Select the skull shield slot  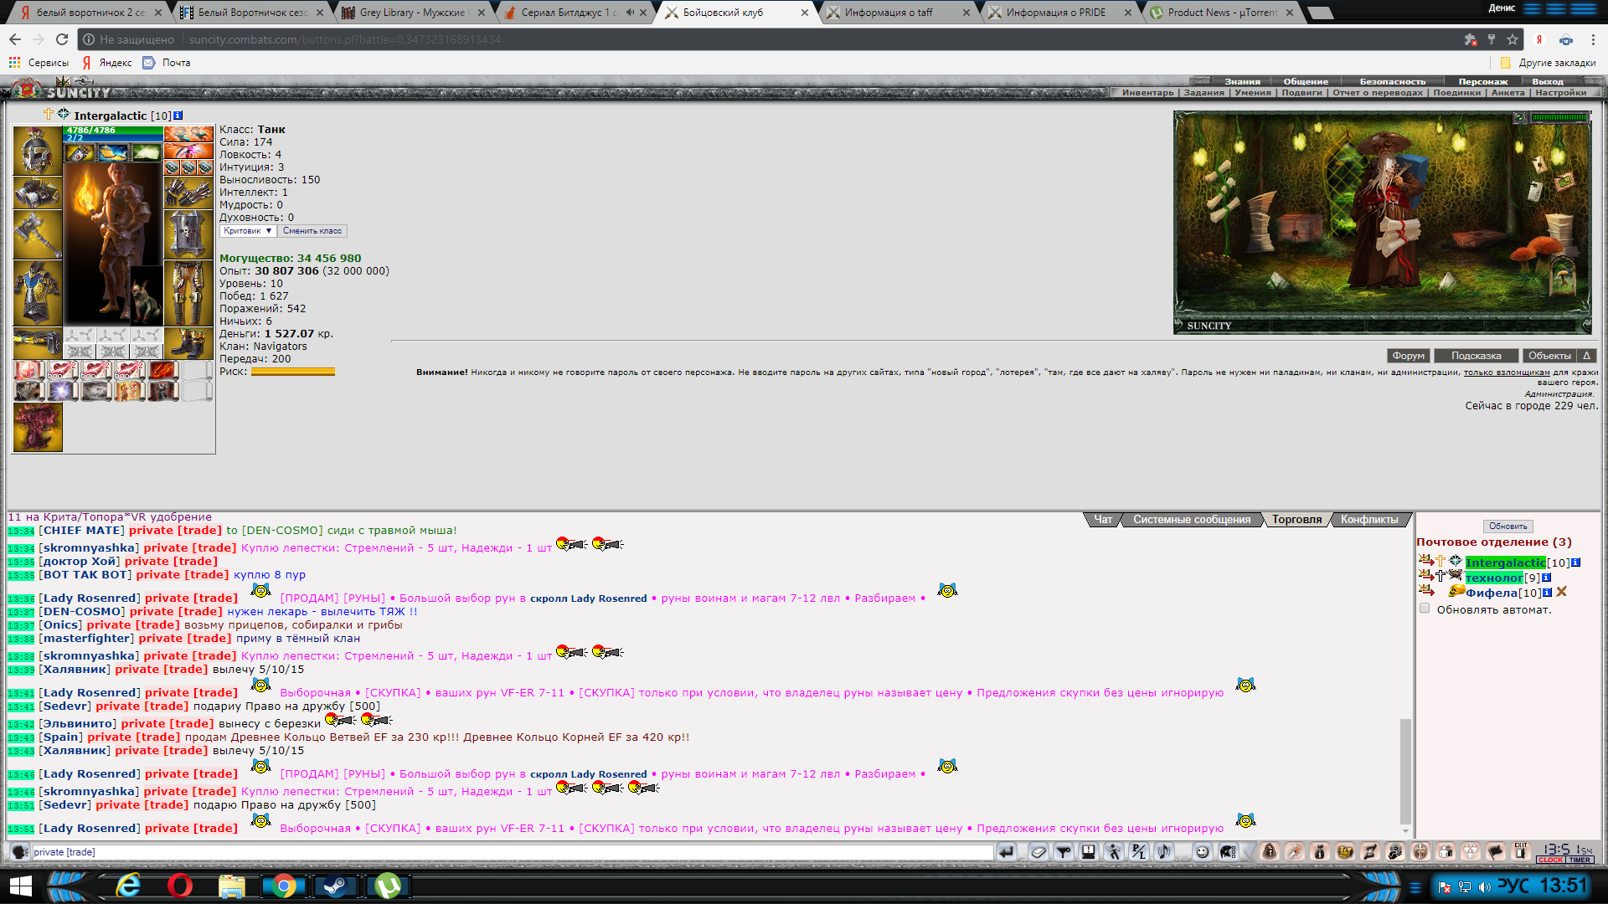coord(188,234)
